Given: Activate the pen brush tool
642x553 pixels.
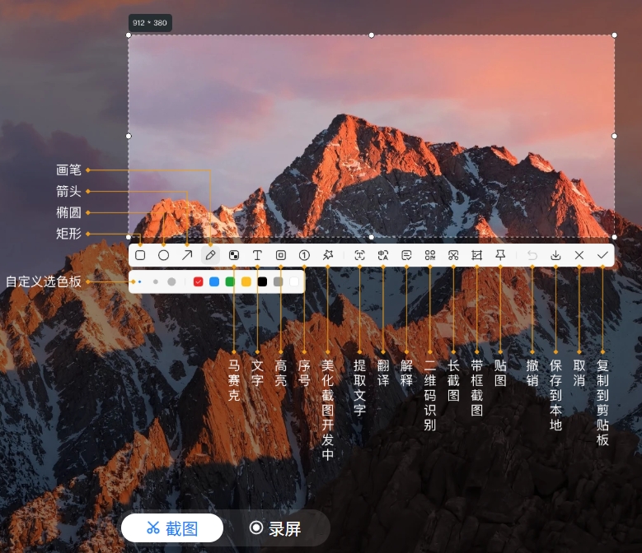Looking at the screenshot, I should 210,255.
